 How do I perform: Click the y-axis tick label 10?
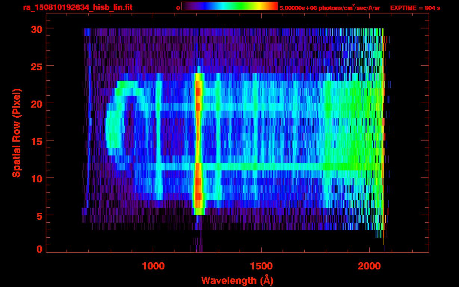36,178
